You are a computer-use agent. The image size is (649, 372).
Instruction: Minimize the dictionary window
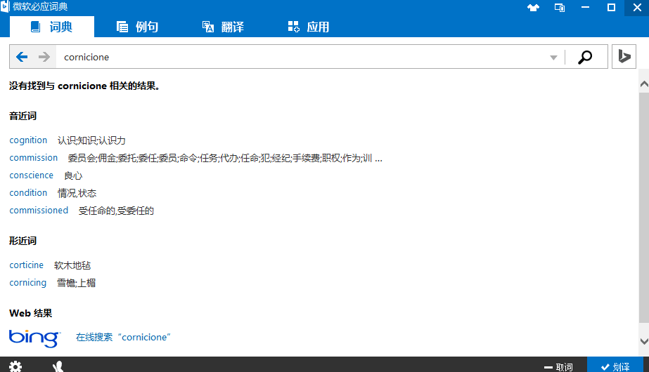point(585,8)
